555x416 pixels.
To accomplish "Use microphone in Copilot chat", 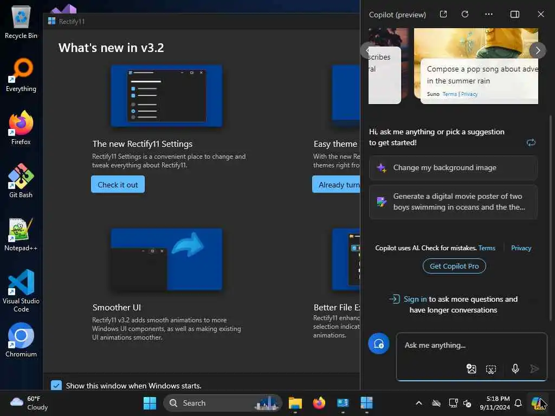I will point(515,369).
